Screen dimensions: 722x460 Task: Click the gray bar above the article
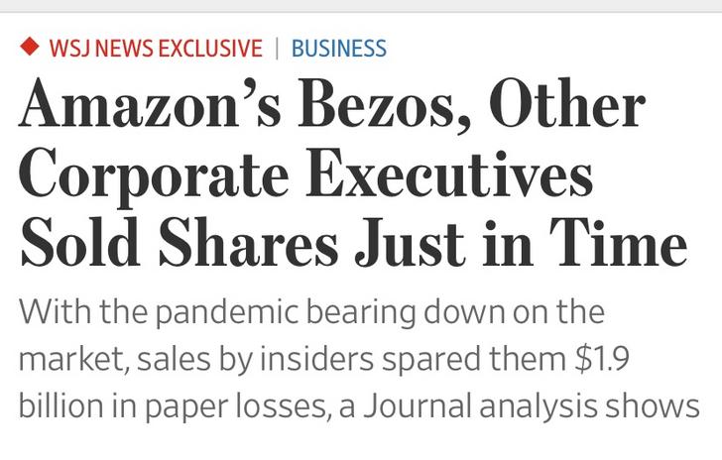[361, 6]
